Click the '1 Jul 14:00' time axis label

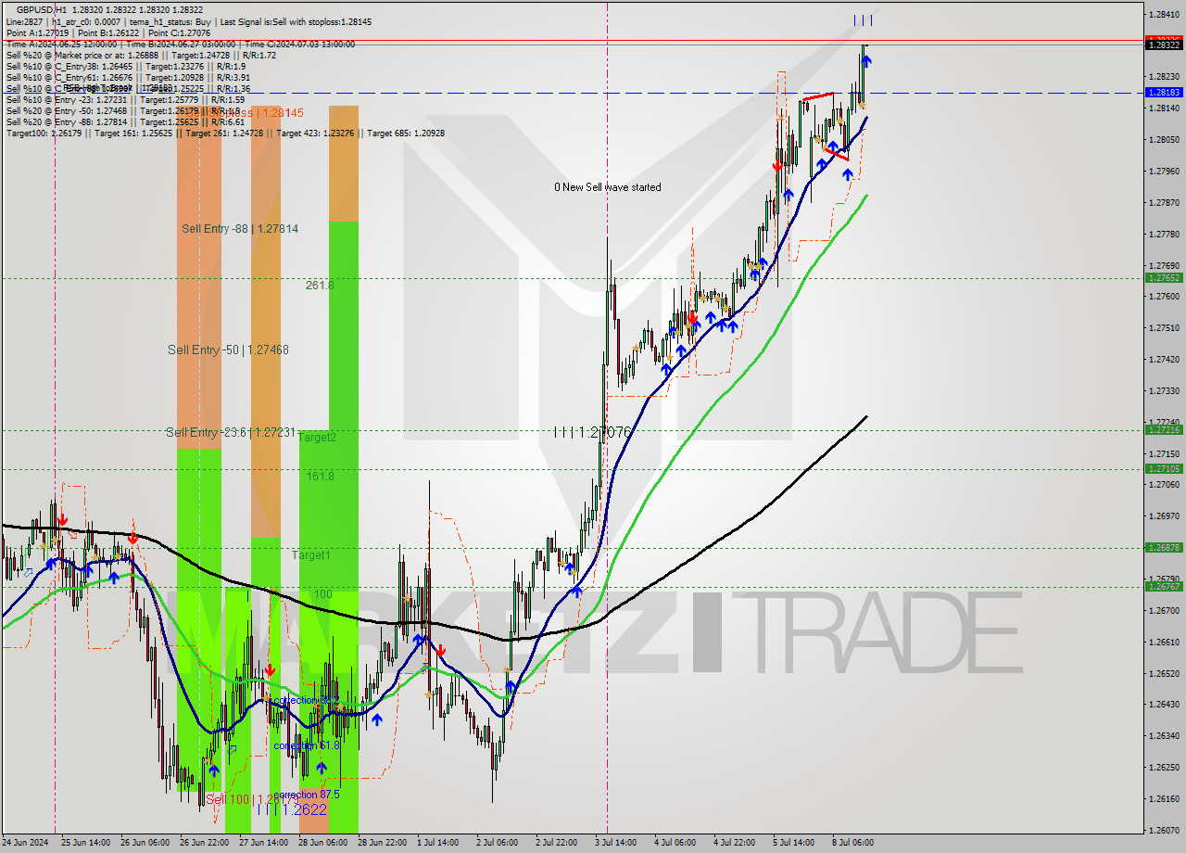(x=437, y=843)
